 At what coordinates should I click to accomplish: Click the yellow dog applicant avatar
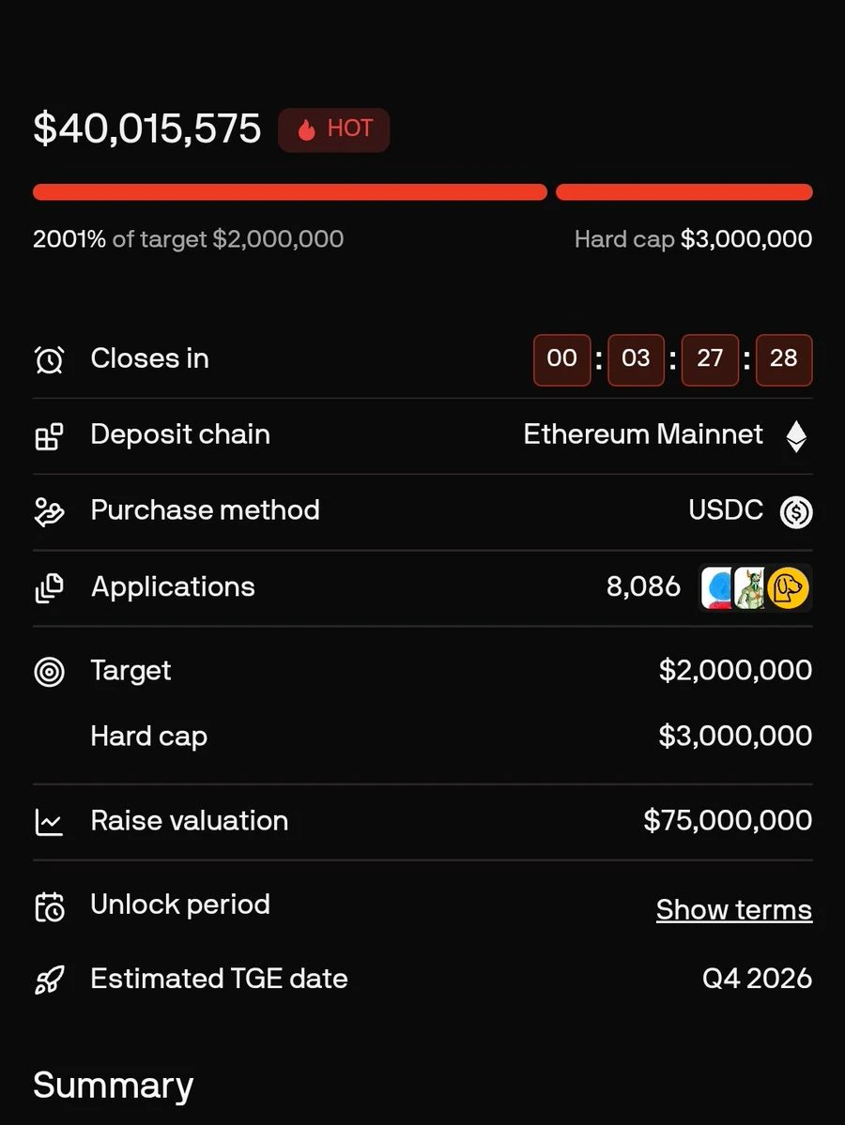coord(788,588)
